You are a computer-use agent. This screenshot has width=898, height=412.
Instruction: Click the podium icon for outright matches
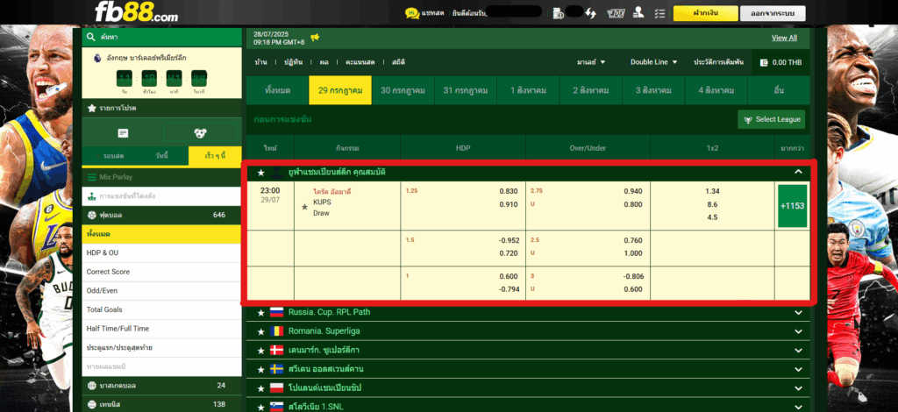(x=91, y=196)
